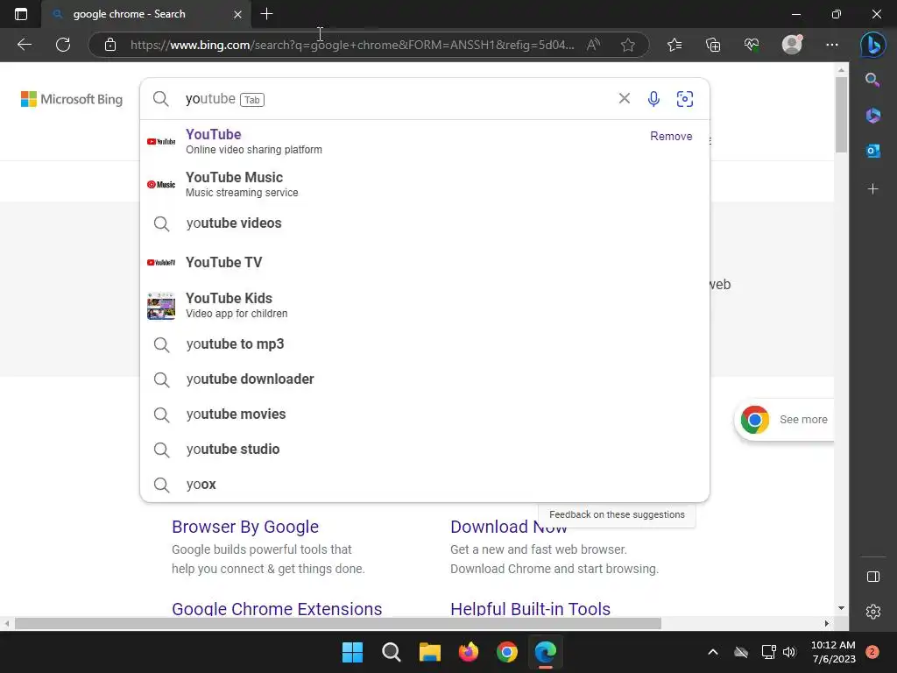Open the Download Now link
The width and height of the screenshot is (897, 673).
[x=508, y=527]
